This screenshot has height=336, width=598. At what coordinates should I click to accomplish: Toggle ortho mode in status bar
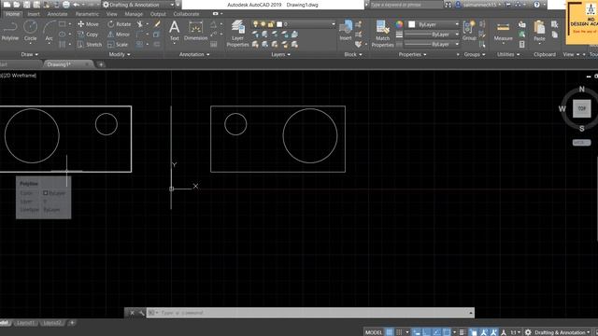click(x=426, y=332)
